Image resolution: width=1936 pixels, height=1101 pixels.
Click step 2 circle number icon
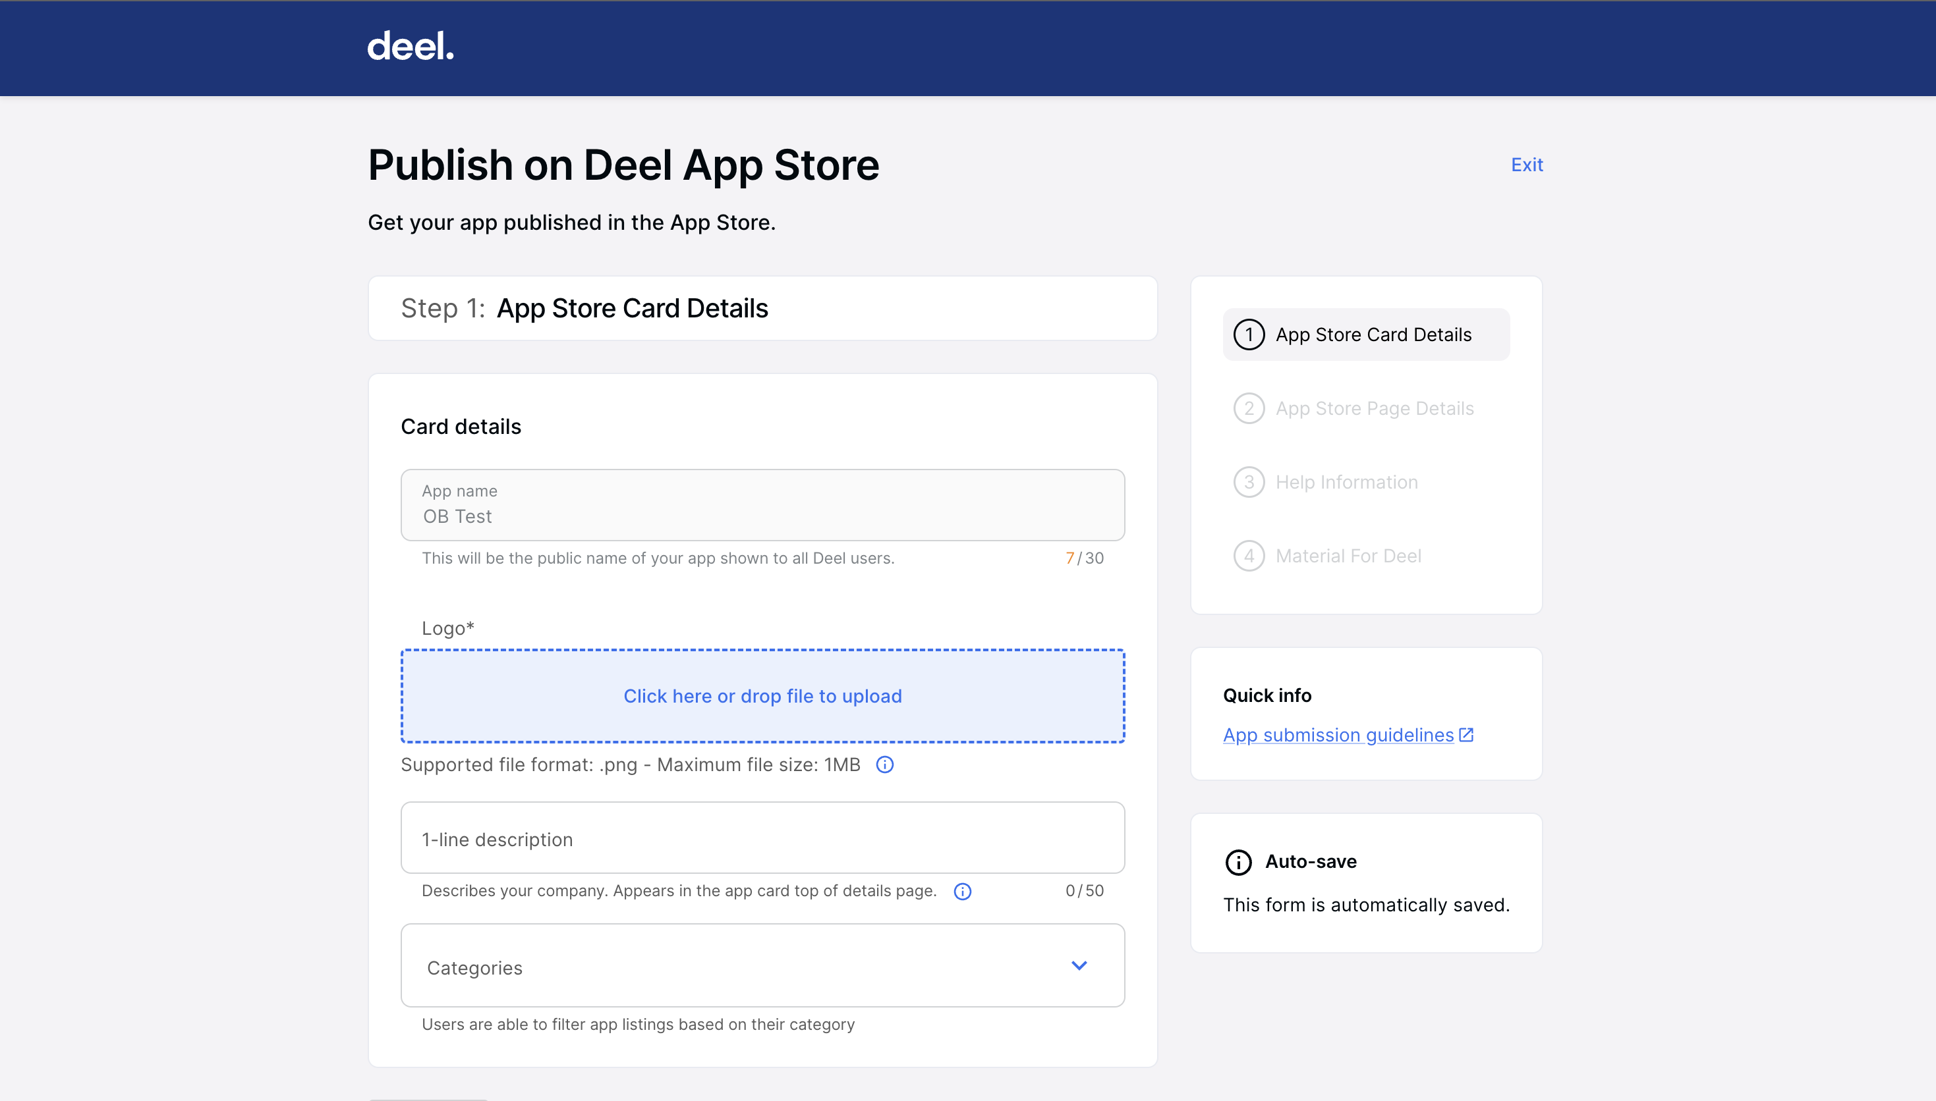click(x=1249, y=408)
